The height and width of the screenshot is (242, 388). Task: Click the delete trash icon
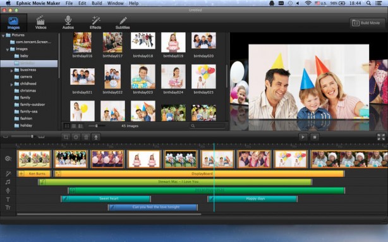pyautogui.click(x=86, y=137)
